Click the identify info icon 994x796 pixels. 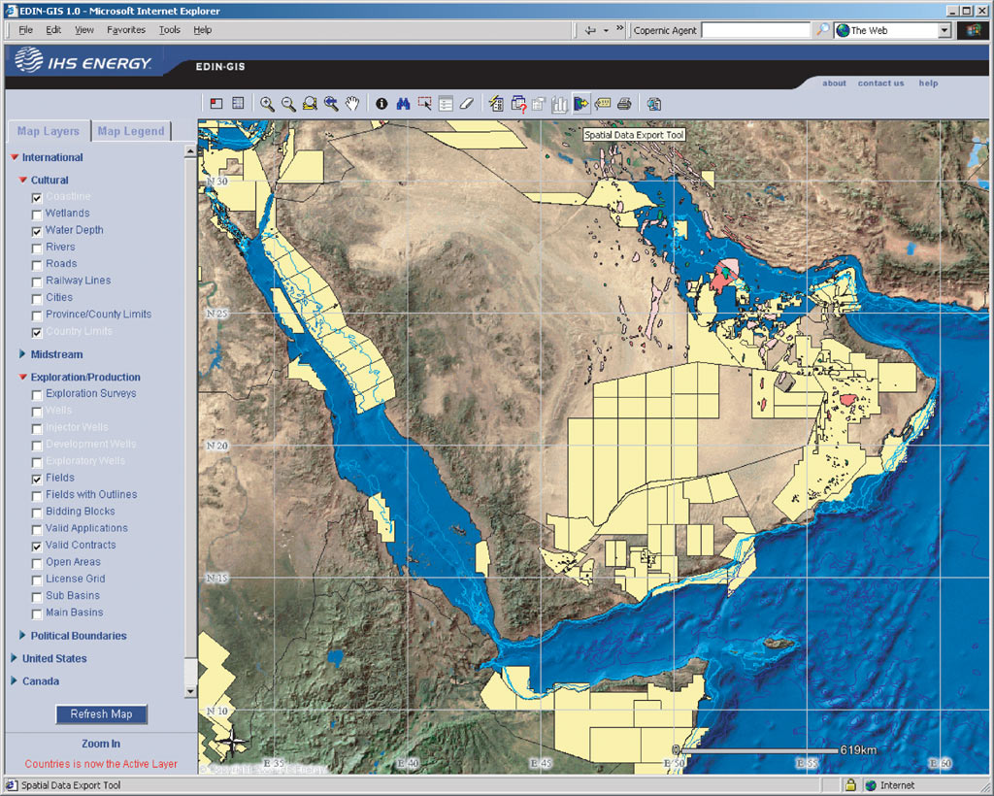point(381,104)
